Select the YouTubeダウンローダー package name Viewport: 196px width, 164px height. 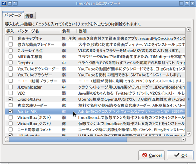(x=38, y=69)
